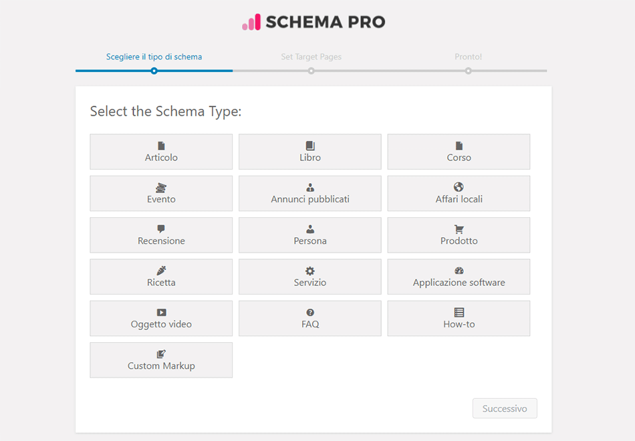Pick the Corso schema type label
The height and width of the screenshot is (441, 635).
459,158
